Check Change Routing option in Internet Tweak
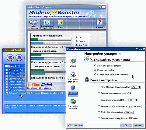146x130 pixels. coord(7,82)
